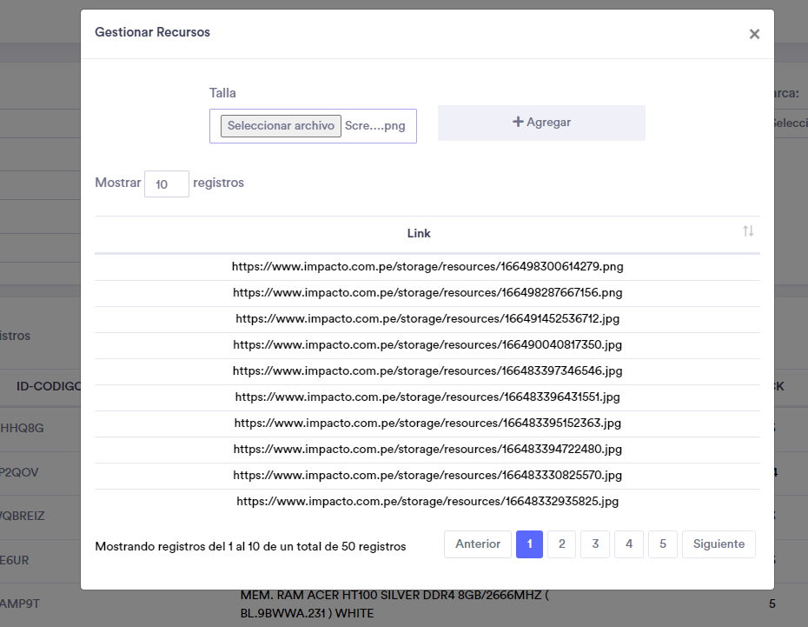This screenshot has height=627, width=808.
Task: Sort the Link column using arrows icon
Action: click(747, 231)
